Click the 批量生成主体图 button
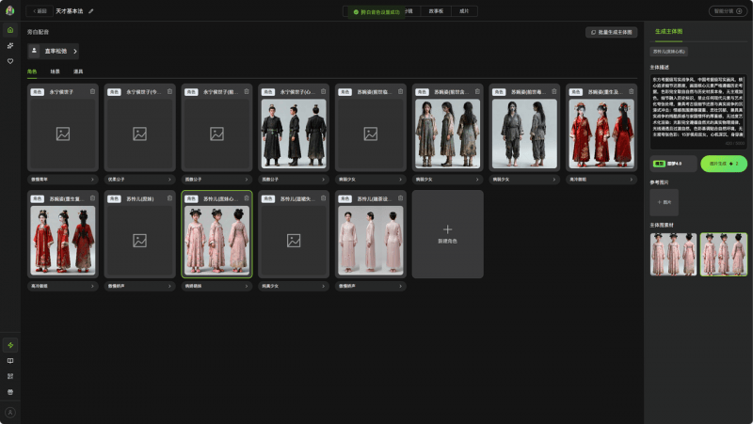 611,32
